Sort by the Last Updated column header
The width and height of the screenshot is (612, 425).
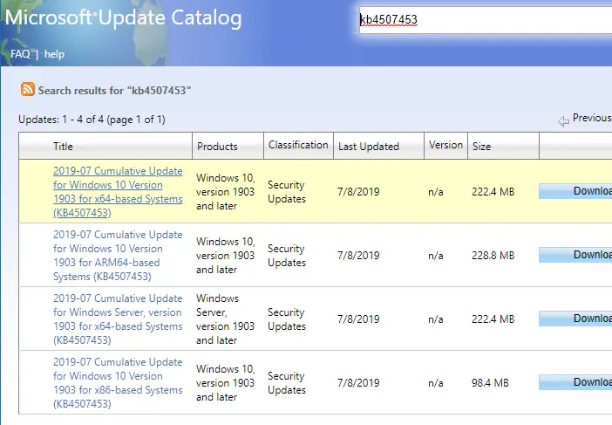[369, 146]
